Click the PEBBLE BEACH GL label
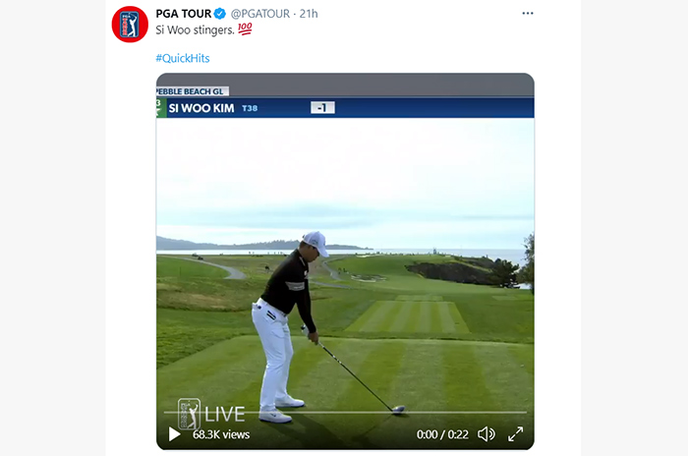Screen dimensions: 688x456 tap(193, 91)
